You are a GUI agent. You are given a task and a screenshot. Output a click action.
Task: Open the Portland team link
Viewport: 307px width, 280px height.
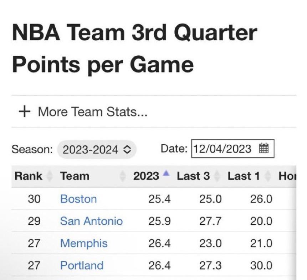click(x=82, y=265)
